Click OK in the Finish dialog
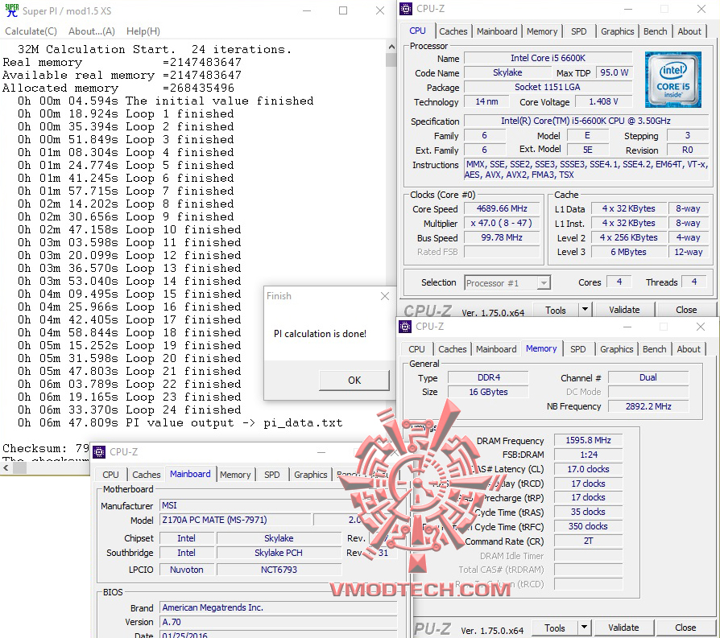Viewport: 720px width, 638px height. 354,381
